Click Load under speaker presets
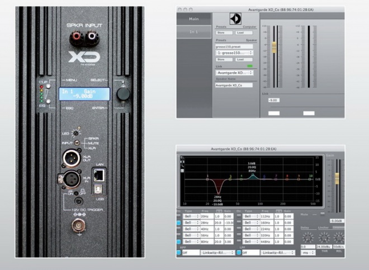Screen dimensions: 369x270 coord(244,60)
